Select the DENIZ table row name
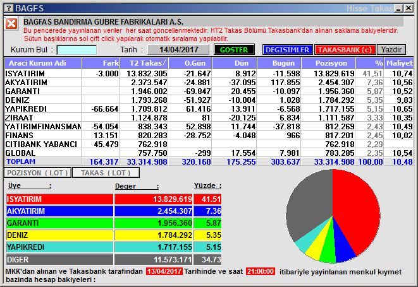Image resolution: width=418 pixels, height=287 pixels. 17,100
